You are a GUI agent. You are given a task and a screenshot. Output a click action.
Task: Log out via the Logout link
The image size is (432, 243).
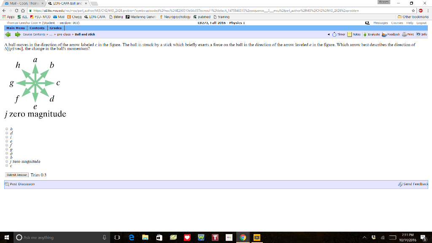click(421, 23)
